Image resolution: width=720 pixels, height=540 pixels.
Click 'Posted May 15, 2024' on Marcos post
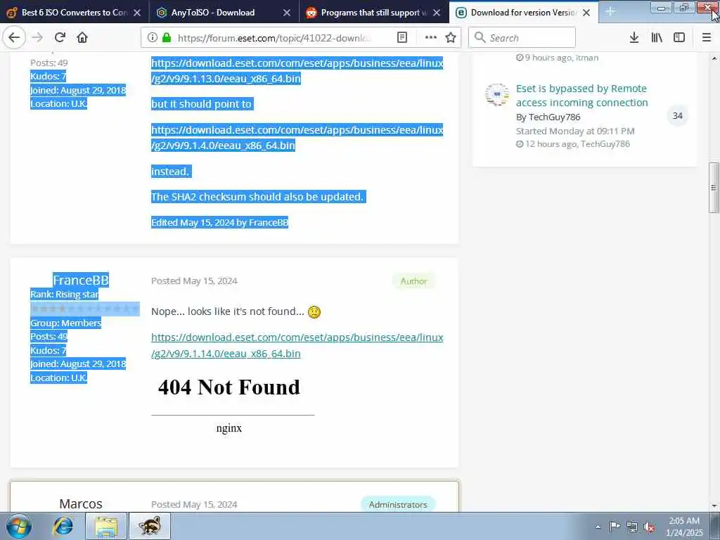[x=194, y=504]
